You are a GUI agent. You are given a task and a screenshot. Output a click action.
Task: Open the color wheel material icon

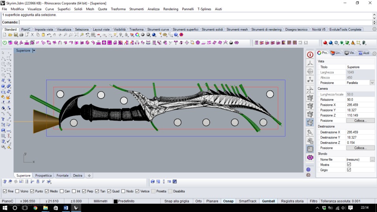pyautogui.click(x=137, y=35)
